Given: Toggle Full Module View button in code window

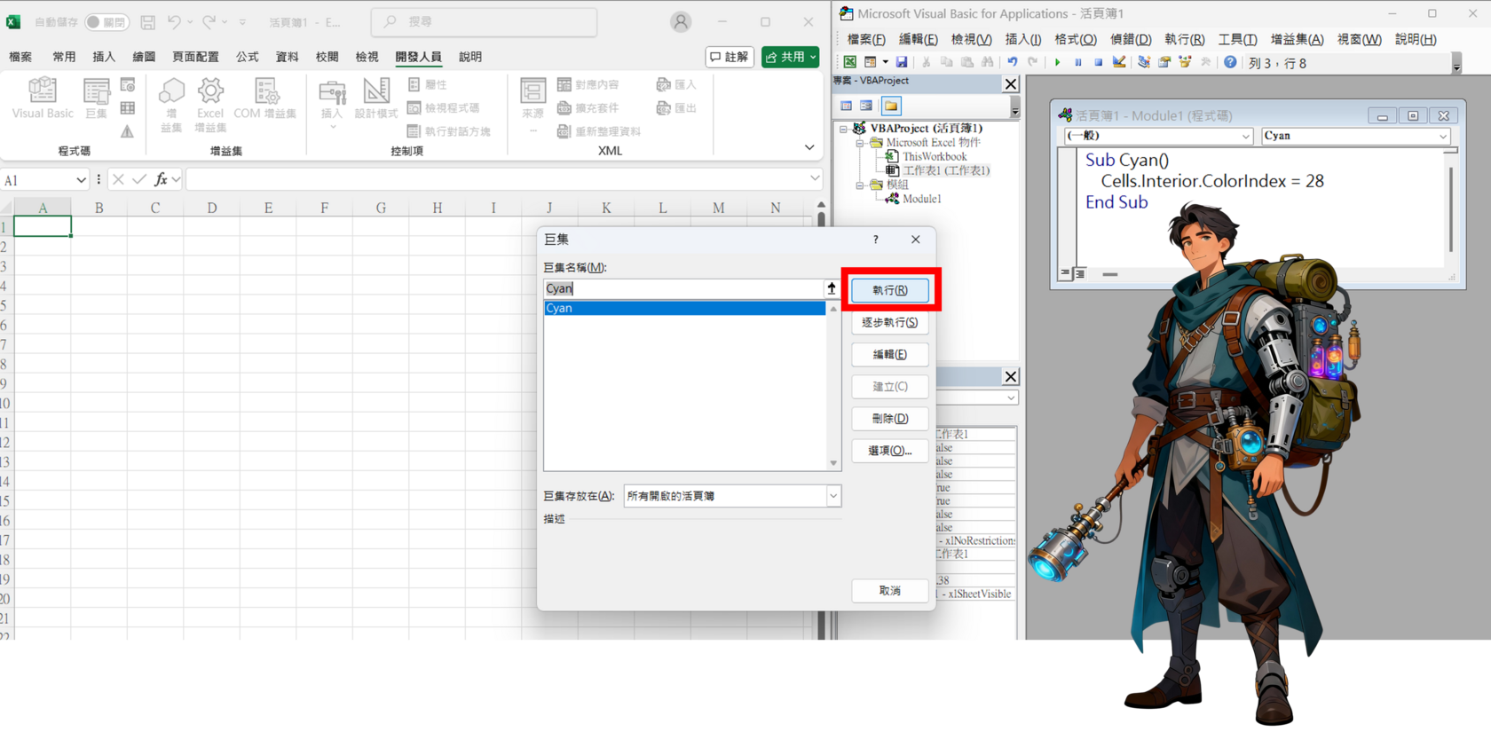Looking at the screenshot, I should (x=1079, y=274).
